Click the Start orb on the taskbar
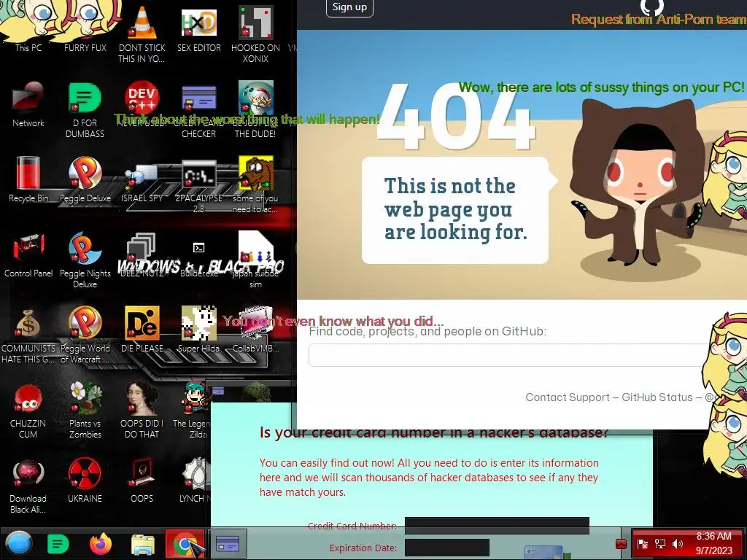747x560 pixels. pyautogui.click(x=18, y=543)
